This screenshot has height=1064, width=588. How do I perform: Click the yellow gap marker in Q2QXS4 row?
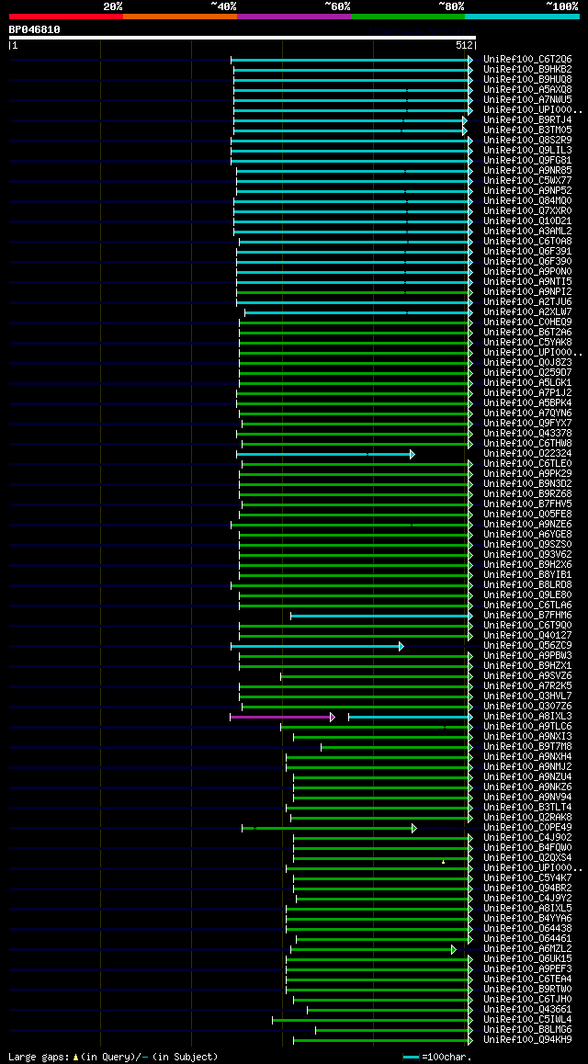click(443, 862)
